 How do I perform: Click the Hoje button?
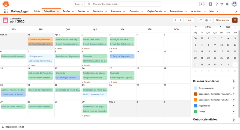pyautogui.click(x=189, y=20)
